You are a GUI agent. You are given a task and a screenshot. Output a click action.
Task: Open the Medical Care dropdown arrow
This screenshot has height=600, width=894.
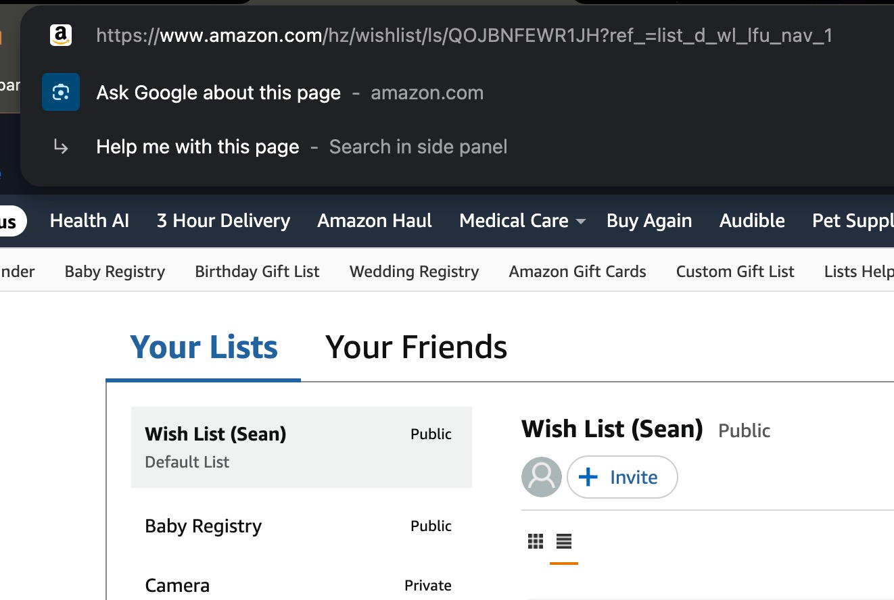point(580,221)
